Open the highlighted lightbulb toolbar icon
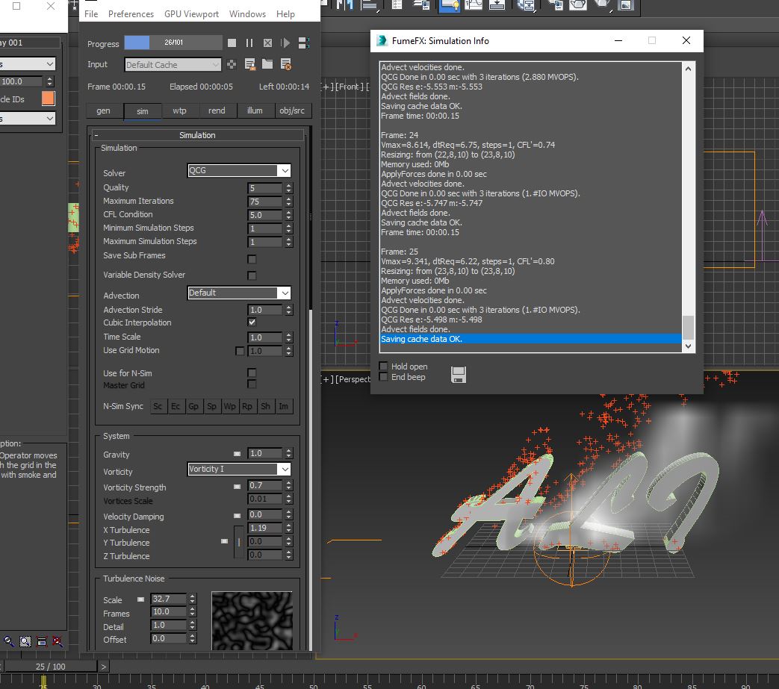779x689 pixels. click(x=449, y=5)
